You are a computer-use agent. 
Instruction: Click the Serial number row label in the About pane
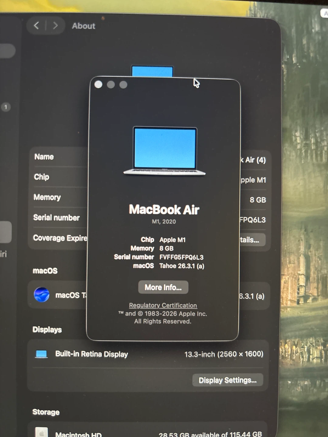point(56,218)
